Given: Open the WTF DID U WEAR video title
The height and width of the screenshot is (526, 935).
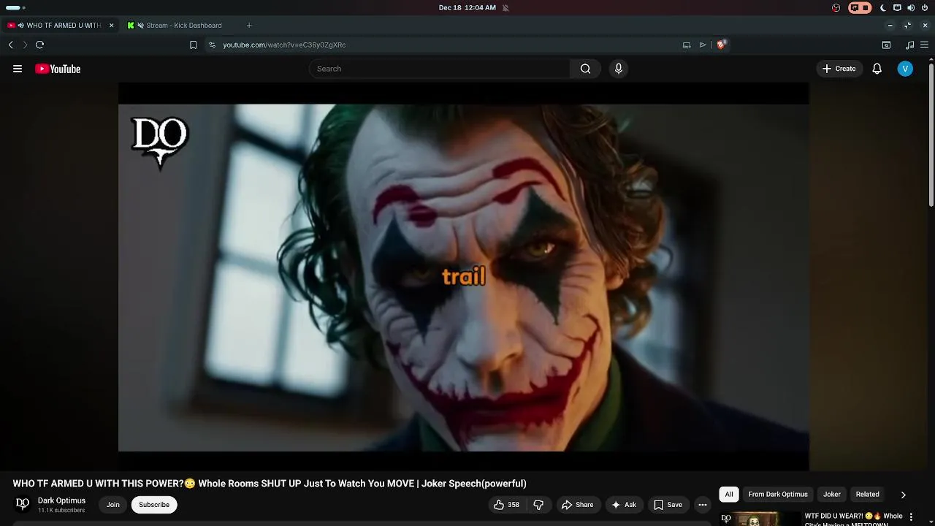Looking at the screenshot, I should pos(854,519).
